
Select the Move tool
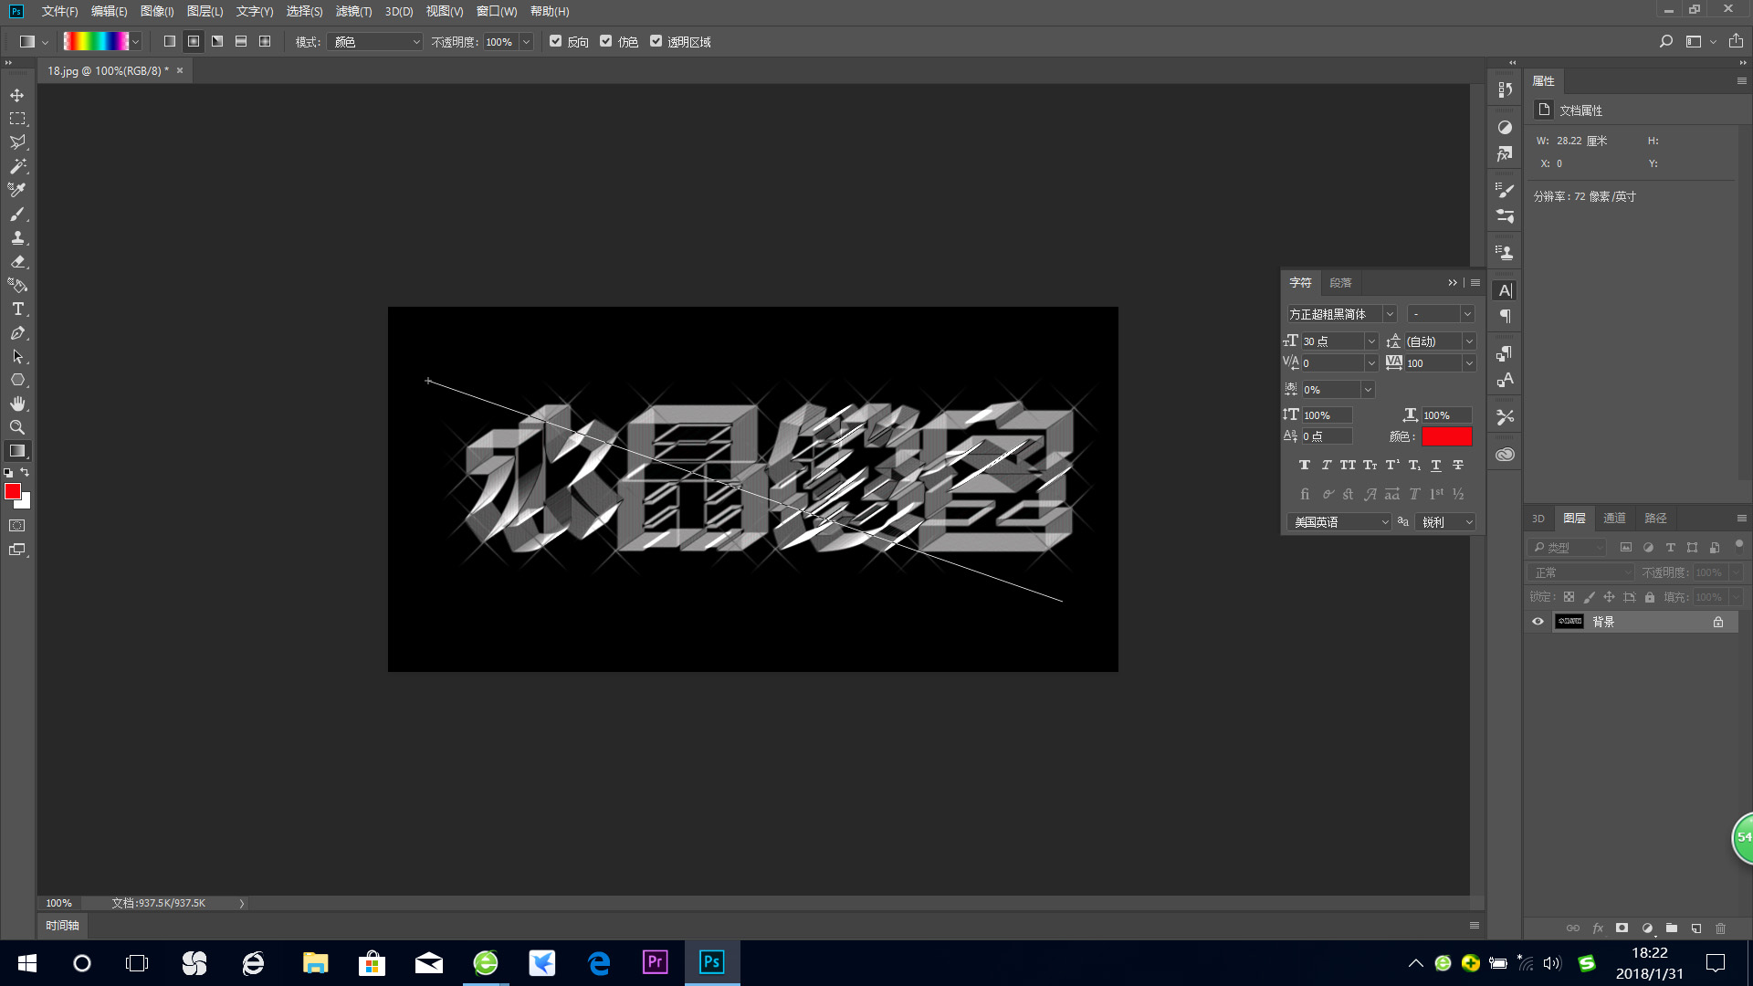pyautogui.click(x=17, y=95)
